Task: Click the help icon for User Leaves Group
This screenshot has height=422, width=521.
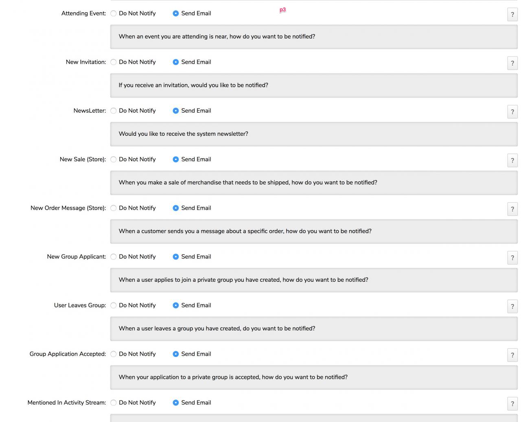Action: click(x=512, y=307)
